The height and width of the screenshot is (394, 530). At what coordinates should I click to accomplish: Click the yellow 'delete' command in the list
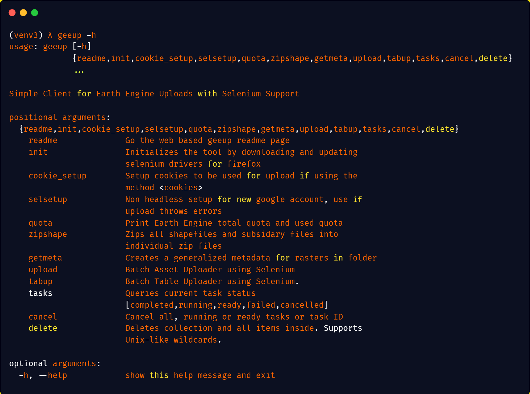43,328
